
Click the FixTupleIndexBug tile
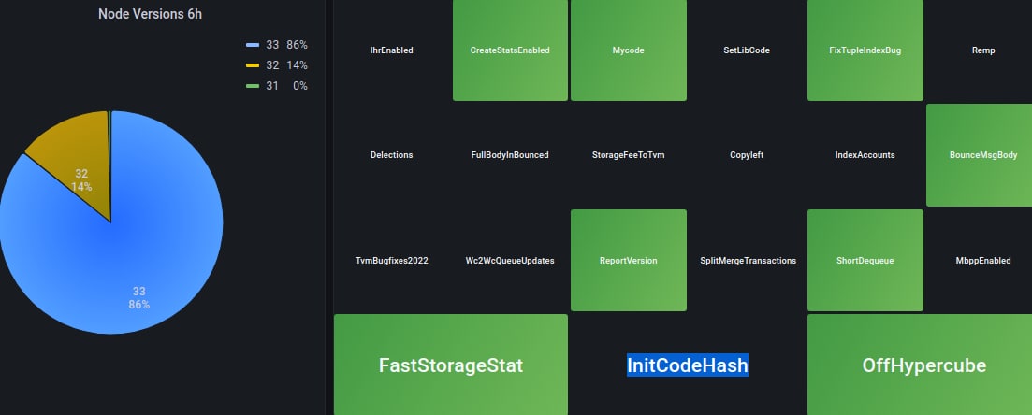coord(865,50)
